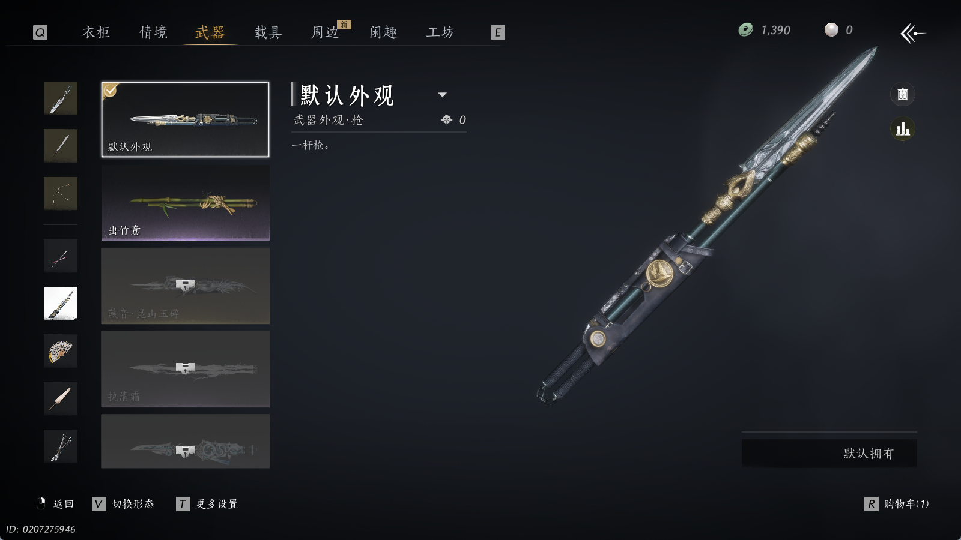Select the folding fan weapon category icon

coord(61,351)
